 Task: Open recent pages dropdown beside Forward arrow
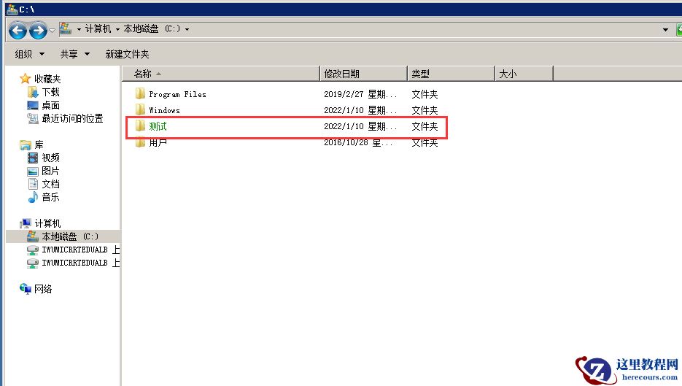52,30
